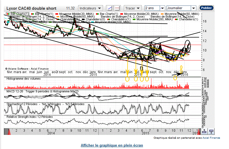Click the Publier button
The width and height of the screenshot is (229, 149).
(206, 8)
